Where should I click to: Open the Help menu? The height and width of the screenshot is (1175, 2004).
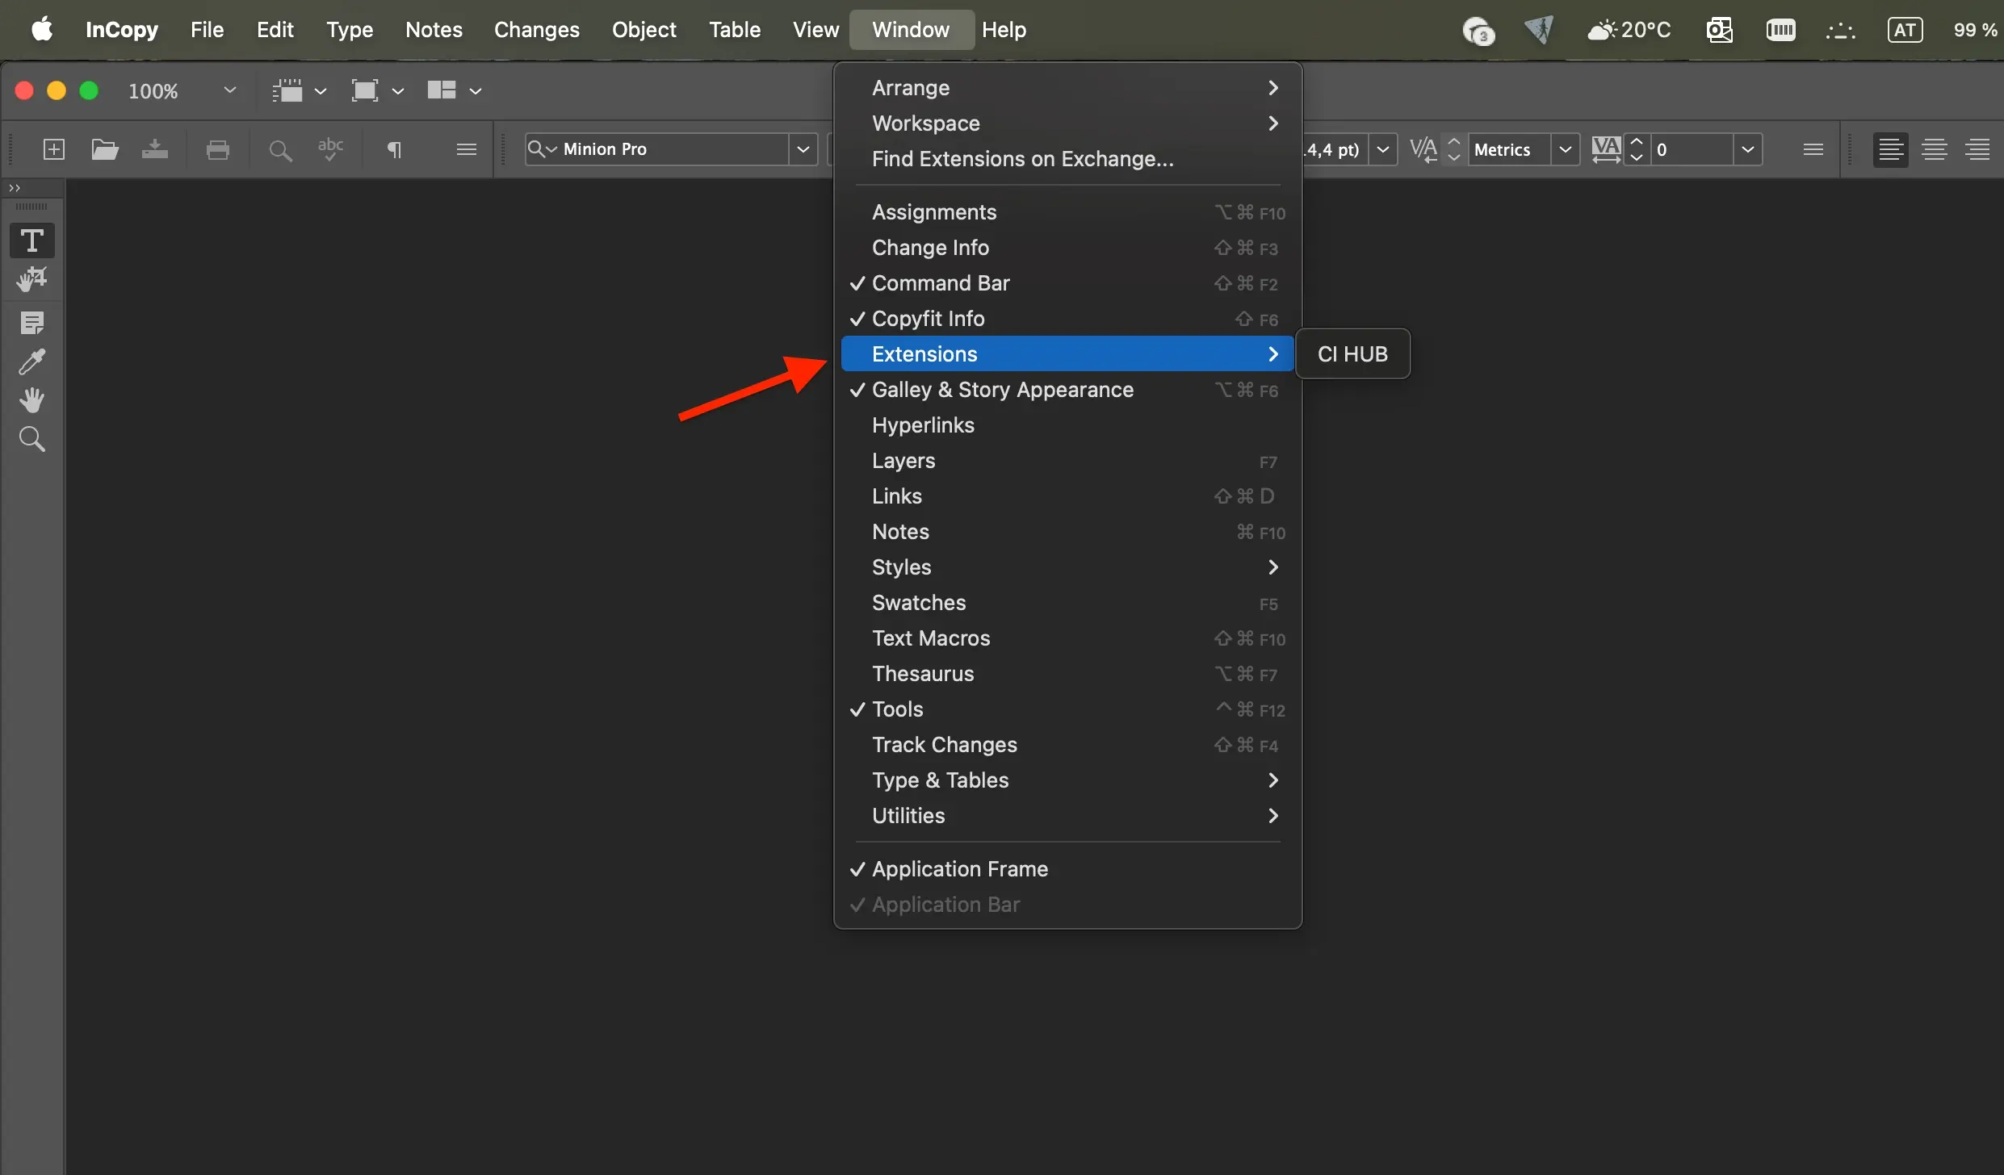pyautogui.click(x=1004, y=30)
